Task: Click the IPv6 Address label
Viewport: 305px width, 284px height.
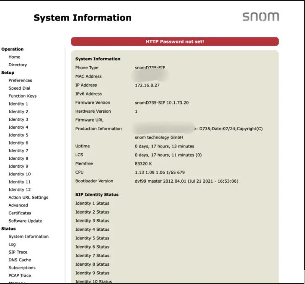Action: (88, 94)
